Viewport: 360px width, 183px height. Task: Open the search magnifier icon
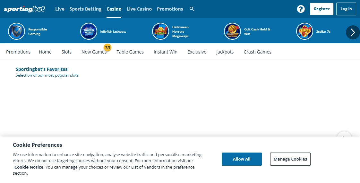pos(192,9)
